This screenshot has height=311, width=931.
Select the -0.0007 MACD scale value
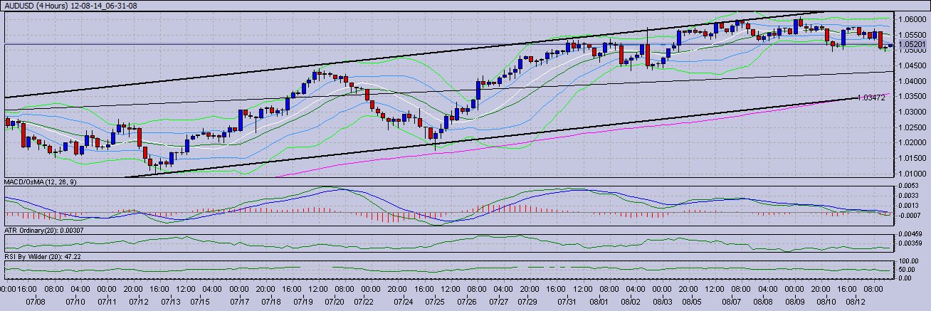pyautogui.click(x=910, y=214)
